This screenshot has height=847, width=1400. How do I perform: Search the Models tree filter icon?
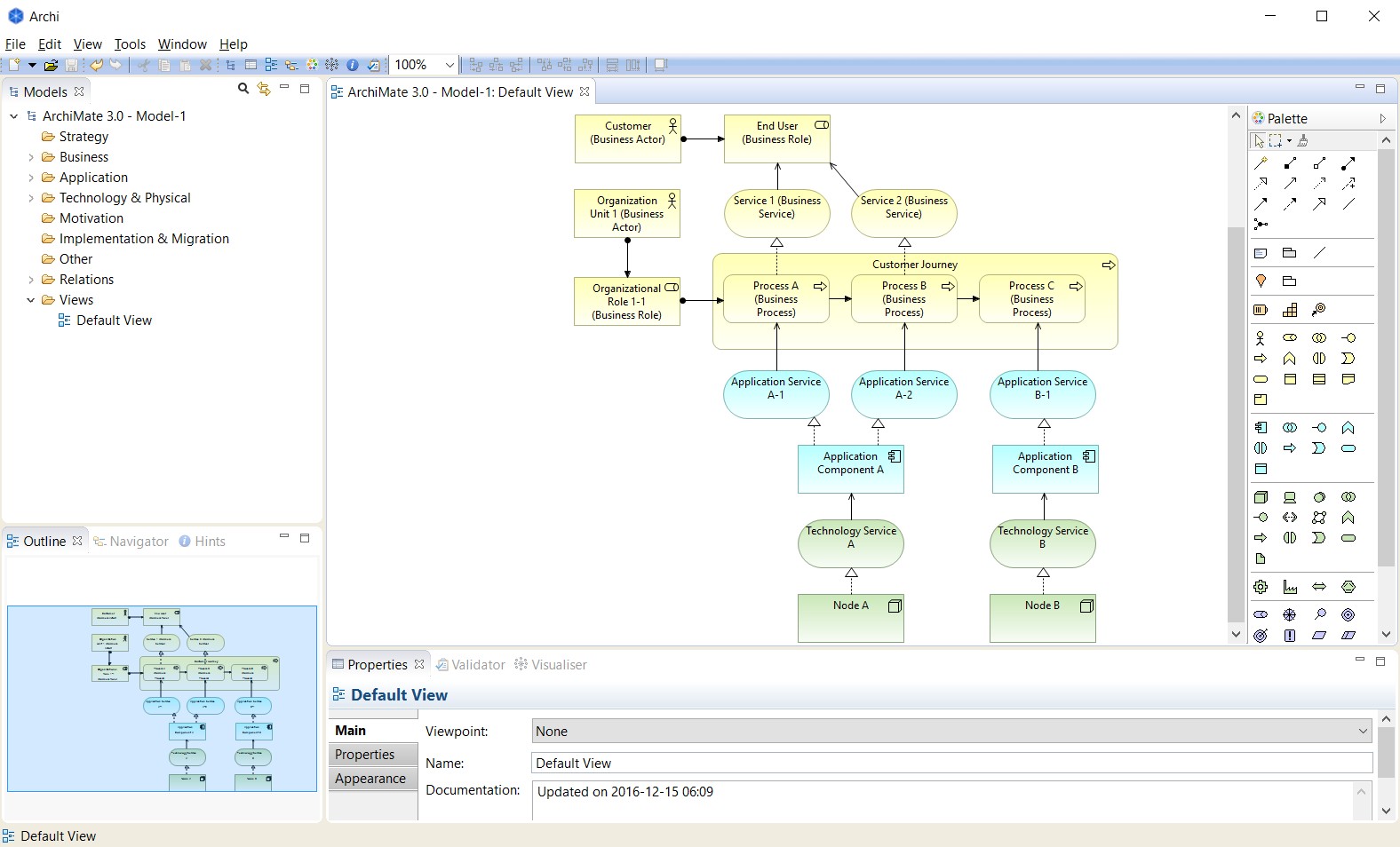[243, 89]
